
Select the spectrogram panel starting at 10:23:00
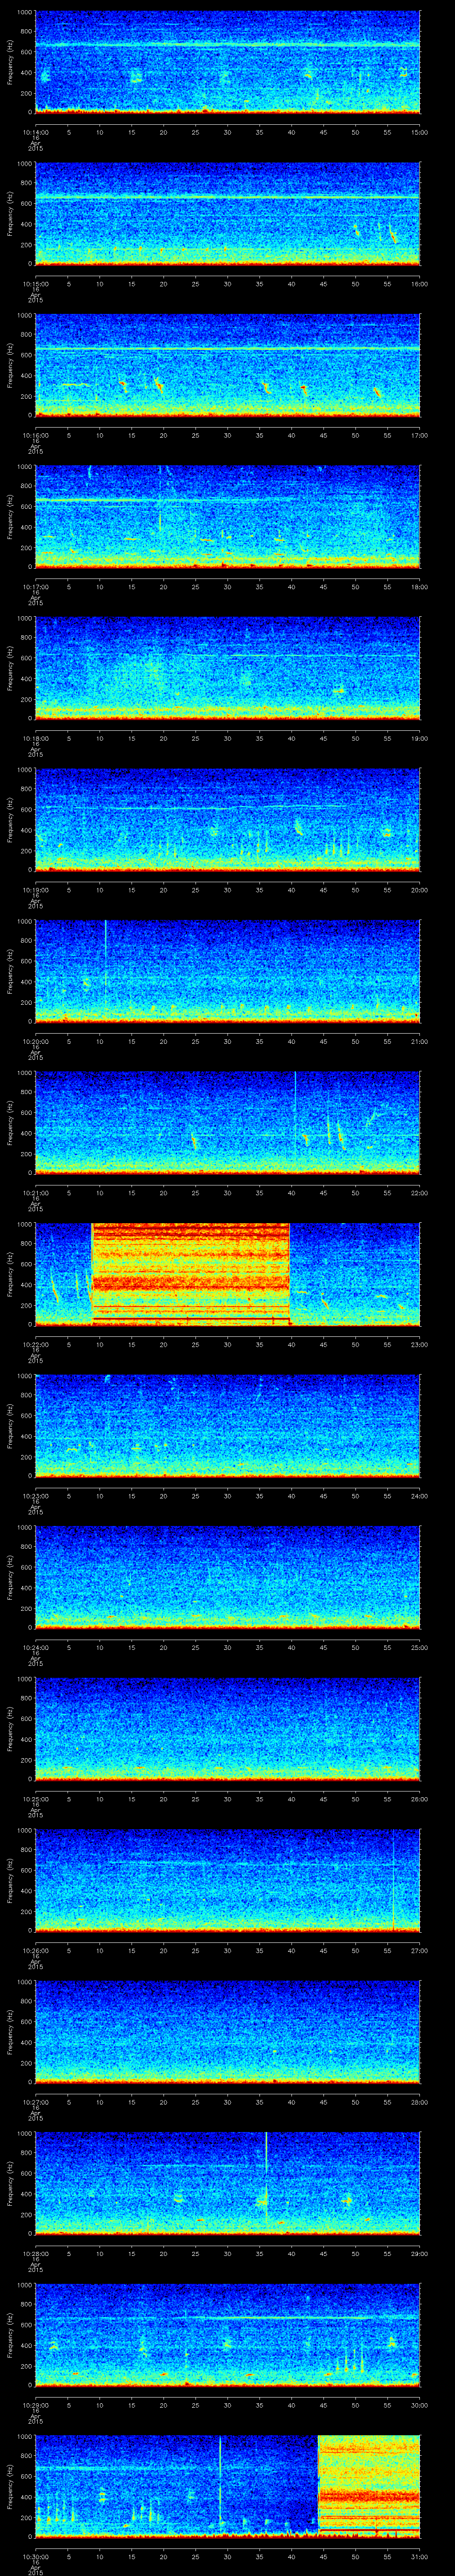227,1425
